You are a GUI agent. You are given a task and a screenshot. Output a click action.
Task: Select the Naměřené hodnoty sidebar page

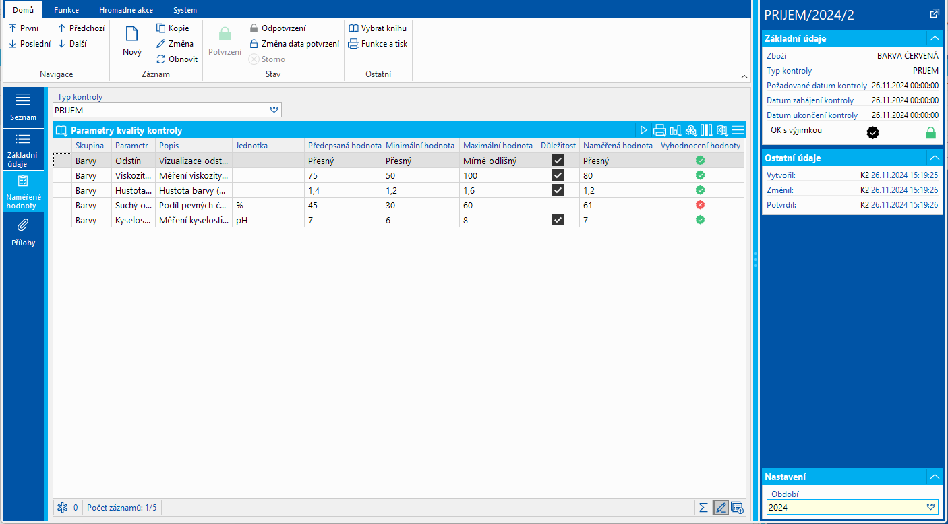23,192
